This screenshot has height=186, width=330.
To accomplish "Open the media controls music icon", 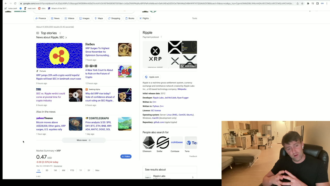I will coord(313,3).
